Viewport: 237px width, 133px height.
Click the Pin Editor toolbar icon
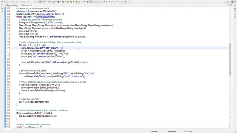click(125, 1)
